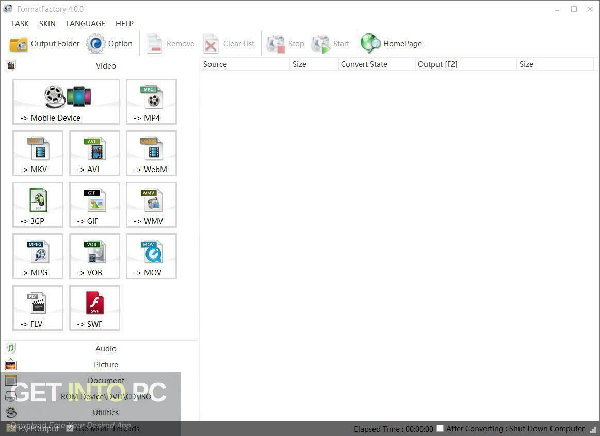Select the 3GP conversion tile
600x436 pixels.
pos(38,205)
